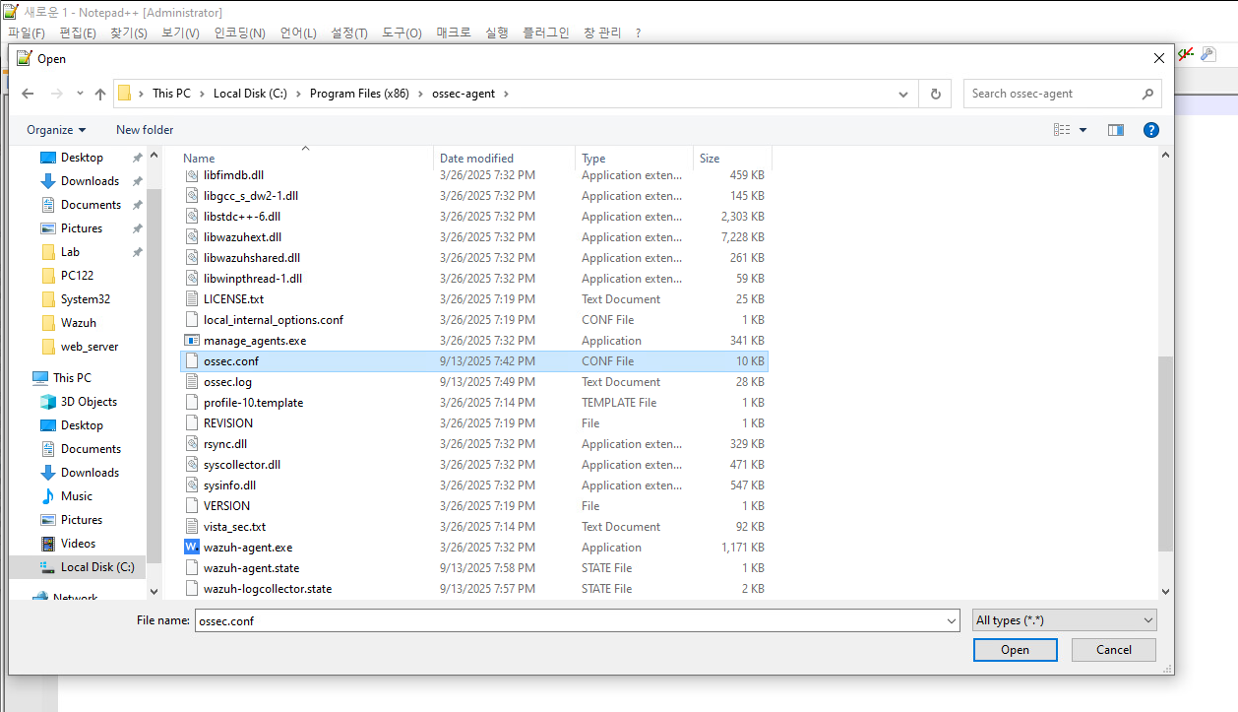Screen dimensions: 1238x712
Task: Expand chevron after Local Disk (C:) in path
Action: pyautogui.click(x=298, y=94)
